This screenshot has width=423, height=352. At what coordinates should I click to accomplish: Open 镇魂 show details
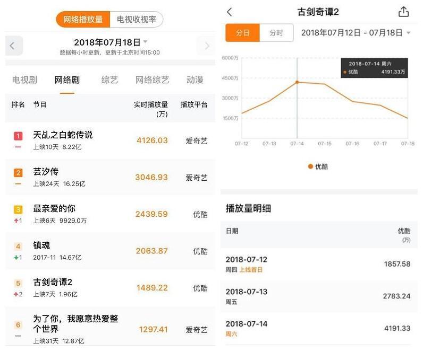tap(111, 251)
